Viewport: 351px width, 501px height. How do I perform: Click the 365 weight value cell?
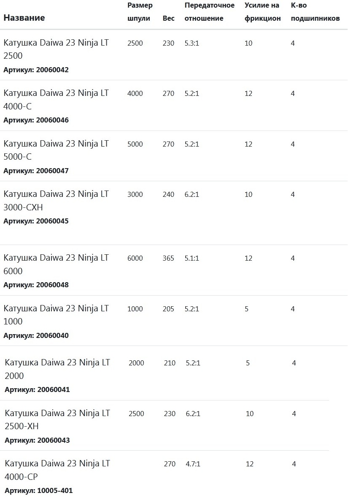168,258
